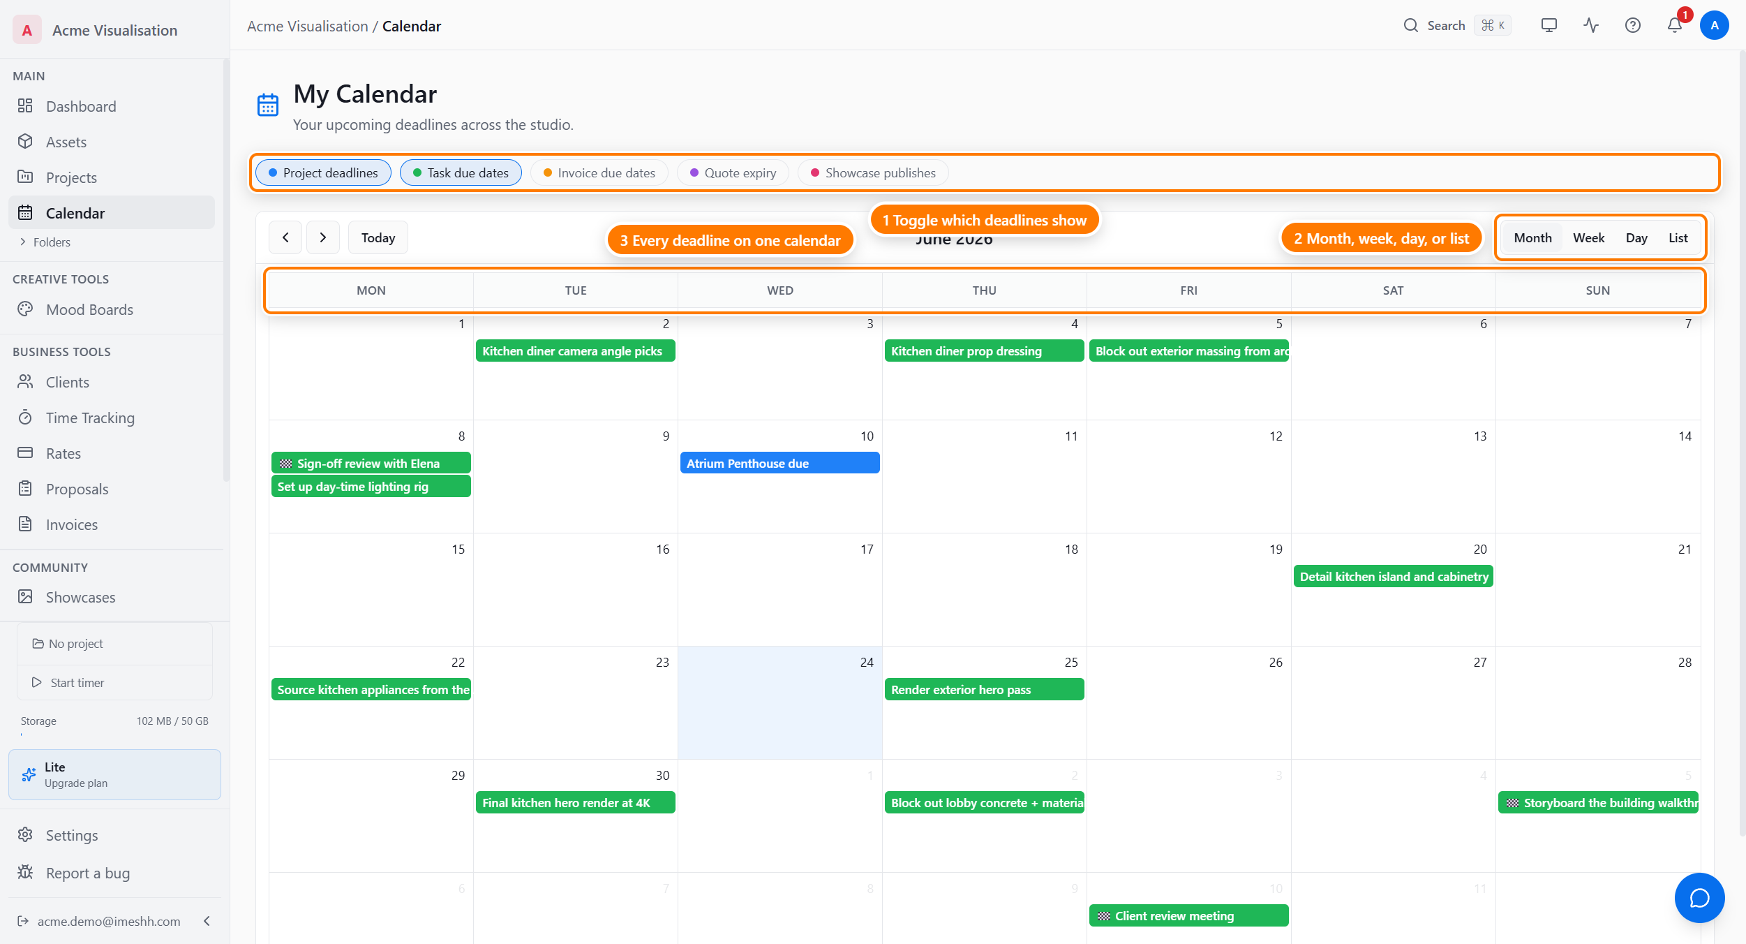Viewport: 1746px width, 944px height.
Task: Open the user avatar A menu
Action: pos(1715,25)
